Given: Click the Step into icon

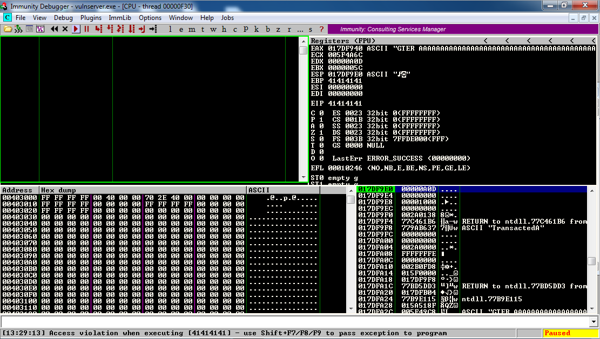Looking at the screenshot, I should [98, 29].
